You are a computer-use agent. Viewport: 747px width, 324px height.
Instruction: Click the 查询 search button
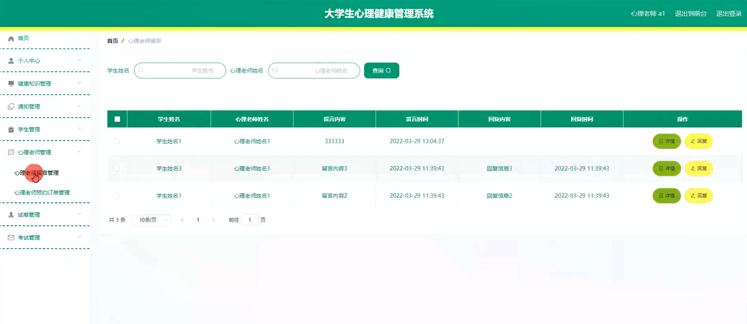[381, 71]
